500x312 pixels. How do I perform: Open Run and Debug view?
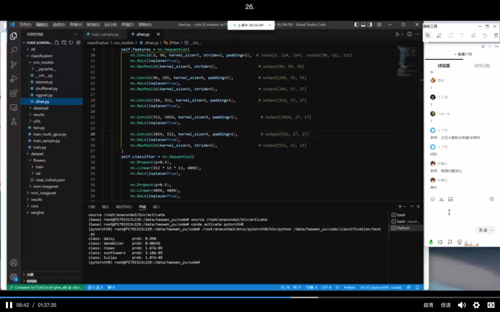coord(14,79)
